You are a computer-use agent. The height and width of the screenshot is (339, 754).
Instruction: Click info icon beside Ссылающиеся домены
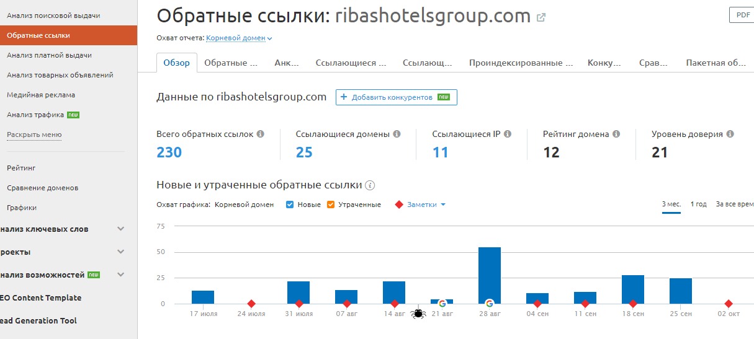pos(397,134)
